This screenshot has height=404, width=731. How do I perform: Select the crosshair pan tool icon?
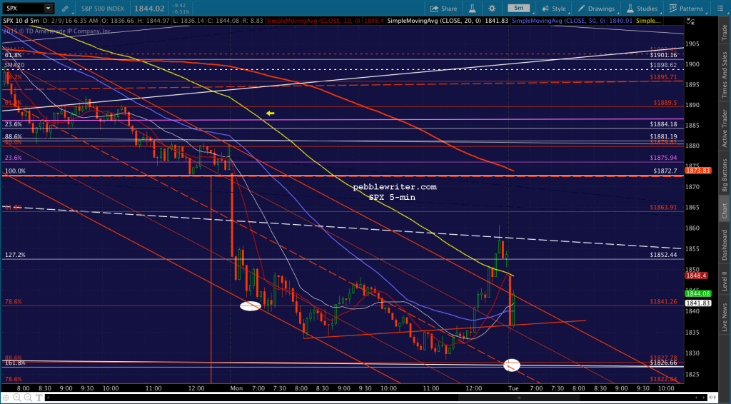coord(7,398)
